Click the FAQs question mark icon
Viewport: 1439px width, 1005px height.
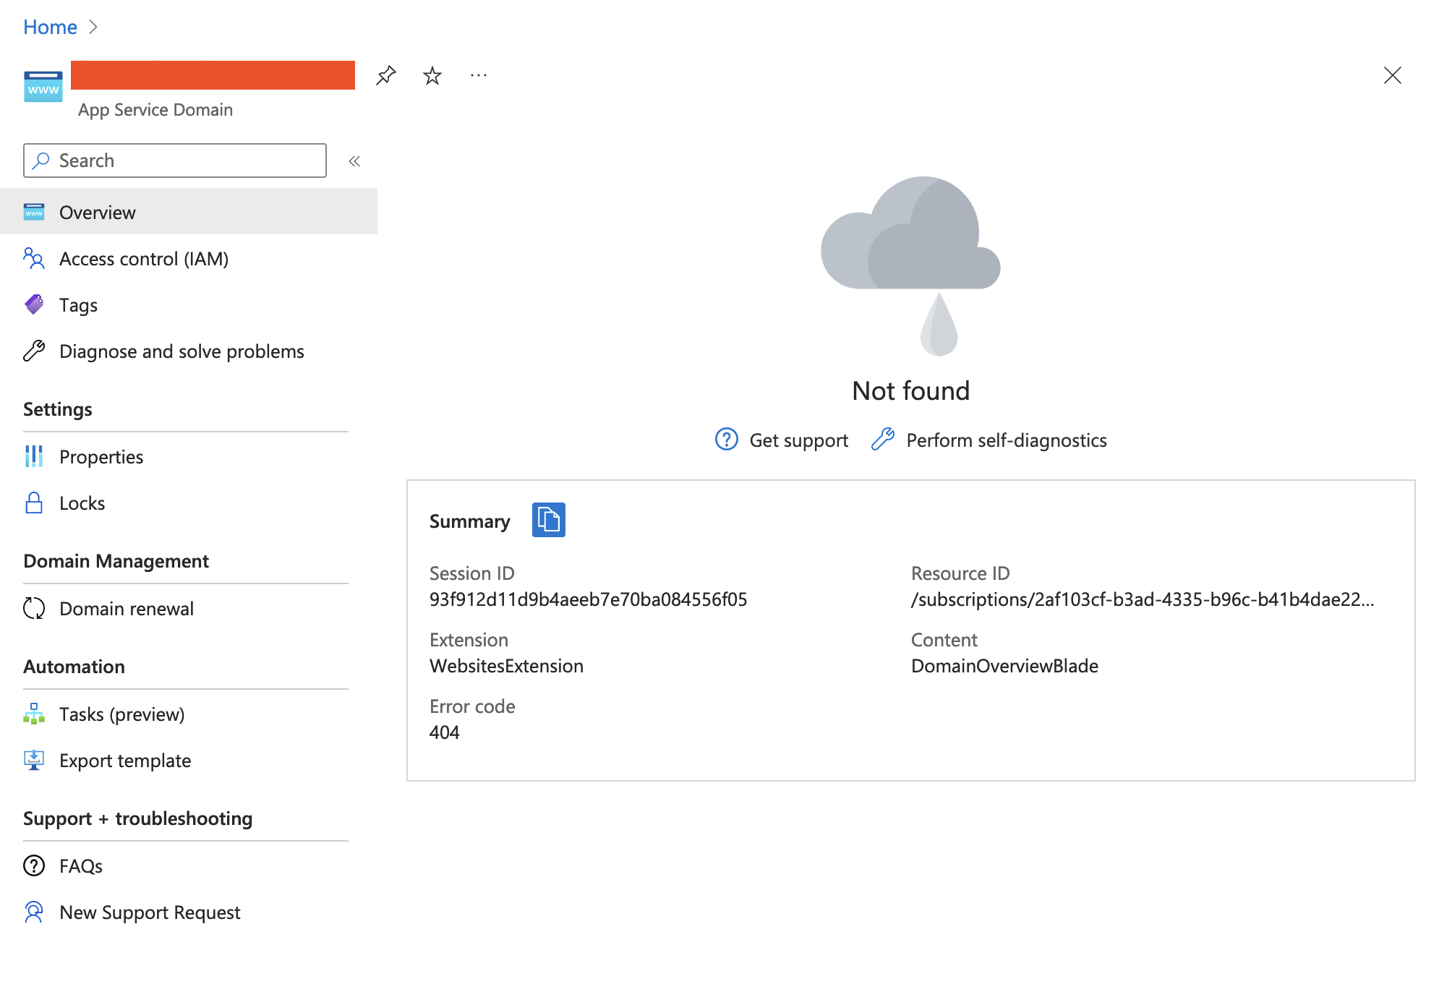34,865
